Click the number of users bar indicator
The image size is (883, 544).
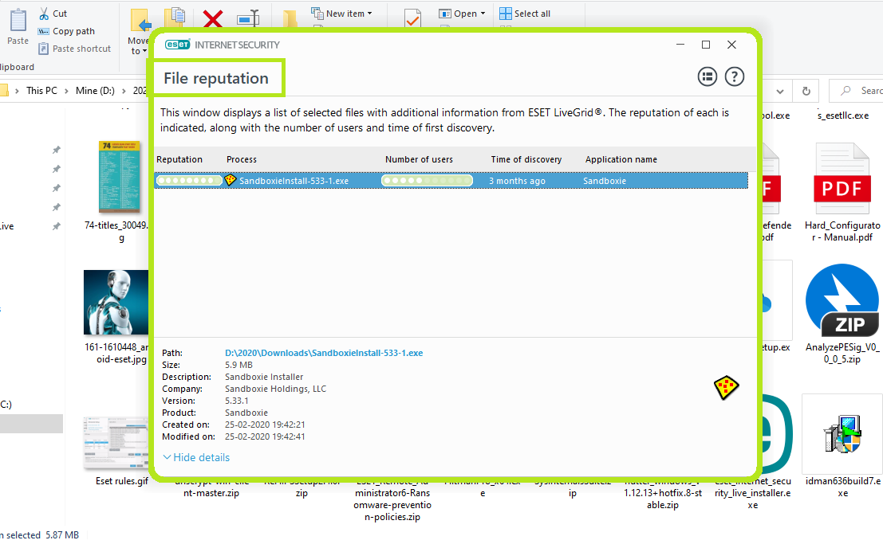click(427, 181)
